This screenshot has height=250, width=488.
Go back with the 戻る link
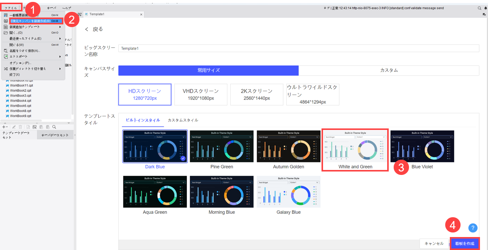tap(94, 29)
